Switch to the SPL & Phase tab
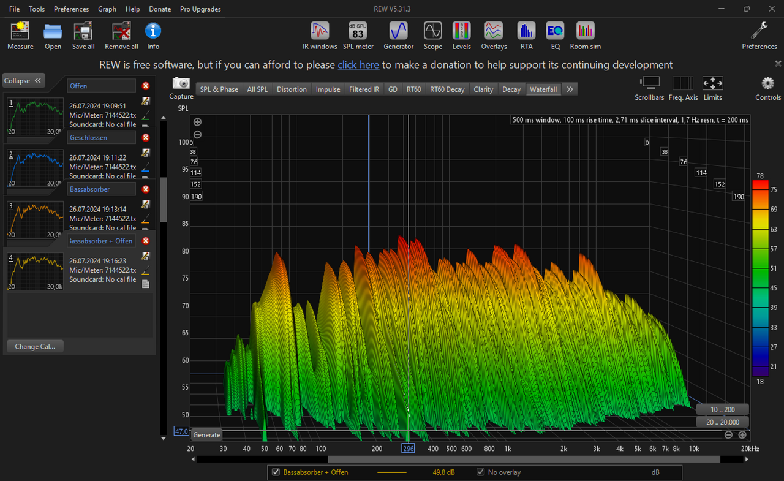 (x=219, y=89)
